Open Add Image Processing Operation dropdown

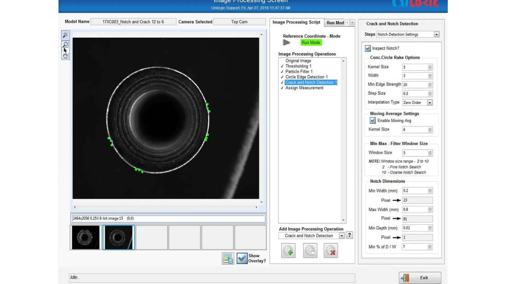[x=342, y=236]
